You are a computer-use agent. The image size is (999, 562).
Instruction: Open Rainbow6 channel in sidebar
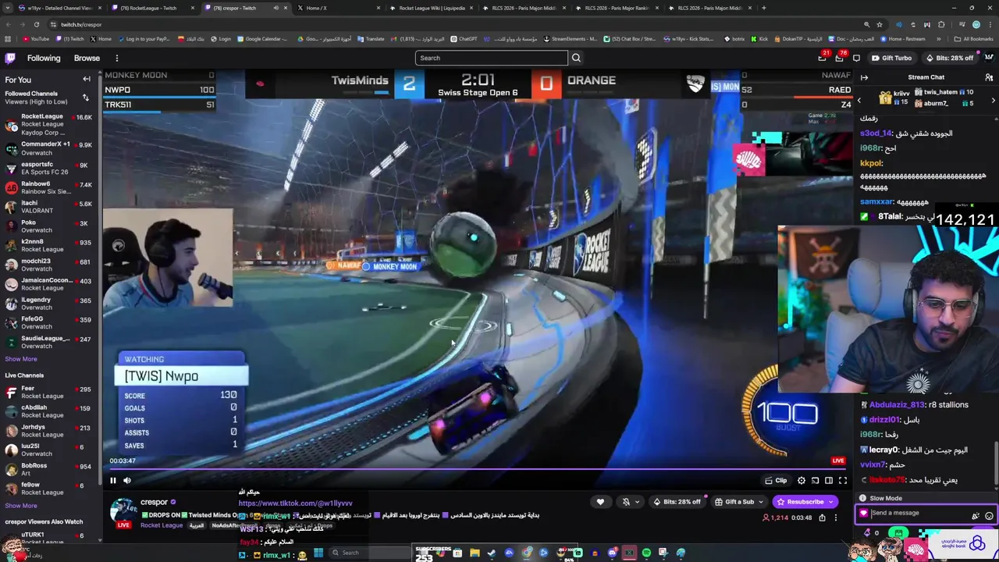(x=48, y=187)
